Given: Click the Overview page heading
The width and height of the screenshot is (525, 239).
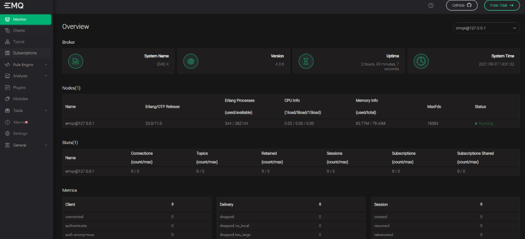Looking at the screenshot, I should 76,26.
